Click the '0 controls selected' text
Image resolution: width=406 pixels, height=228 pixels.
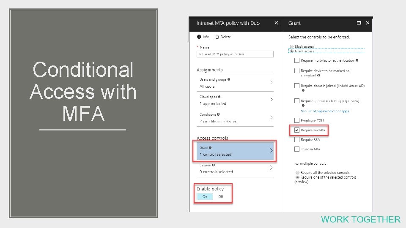(216, 172)
